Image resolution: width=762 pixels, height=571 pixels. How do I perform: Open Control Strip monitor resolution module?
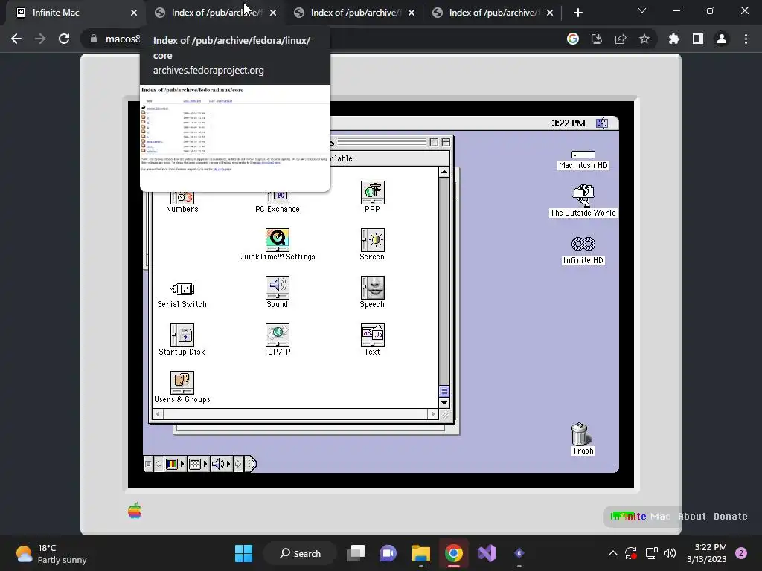tap(198, 464)
